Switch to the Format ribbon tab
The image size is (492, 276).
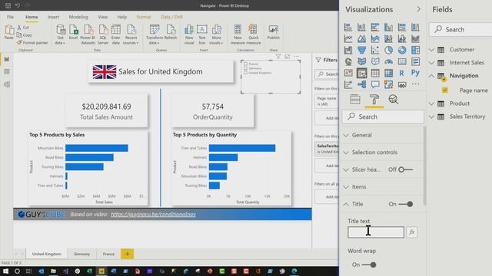point(144,17)
